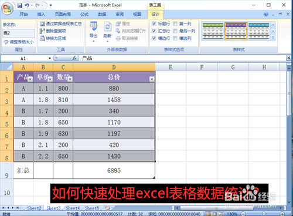Switch to Normal view in status bar
This screenshot has height=216, width=293.
coord(209,214)
